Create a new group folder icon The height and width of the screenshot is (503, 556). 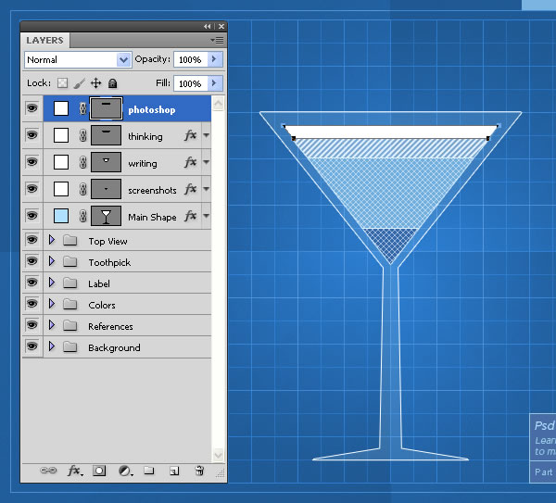tap(149, 471)
